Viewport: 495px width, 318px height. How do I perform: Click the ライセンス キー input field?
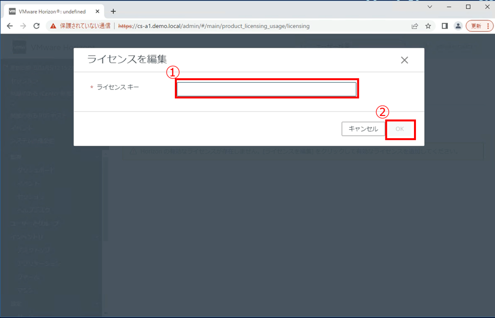pyautogui.click(x=266, y=89)
